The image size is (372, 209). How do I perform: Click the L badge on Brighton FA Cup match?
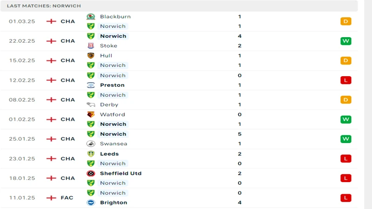coord(345,198)
